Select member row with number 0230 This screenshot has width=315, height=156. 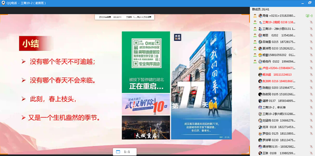click(x=282, y=140)
